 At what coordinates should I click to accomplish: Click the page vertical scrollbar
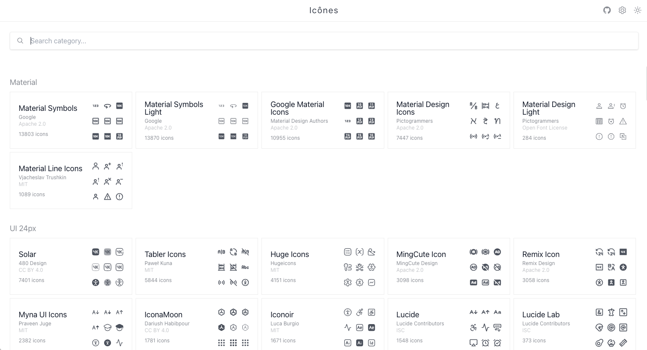pos(646,83)
